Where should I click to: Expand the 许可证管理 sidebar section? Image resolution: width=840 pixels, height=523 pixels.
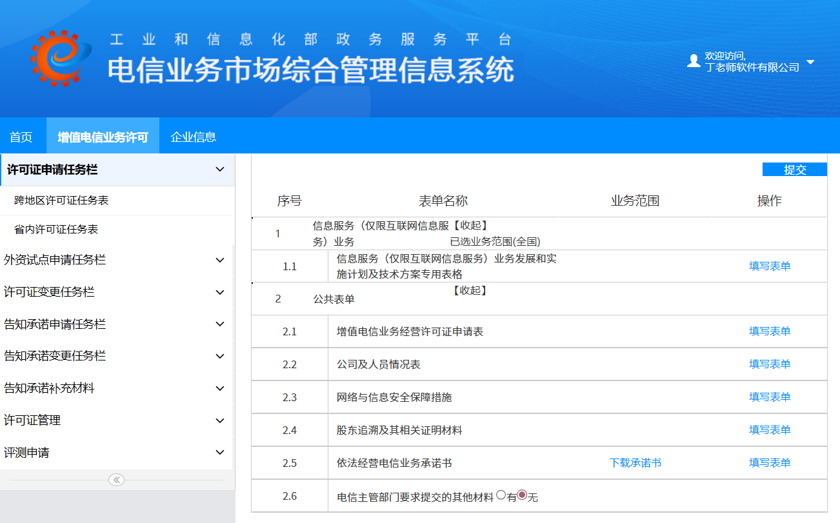[x=219, y=420]
